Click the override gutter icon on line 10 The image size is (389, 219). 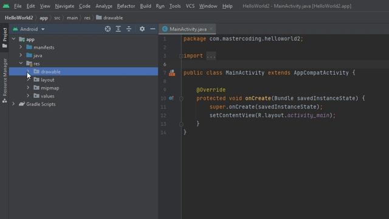171,99
